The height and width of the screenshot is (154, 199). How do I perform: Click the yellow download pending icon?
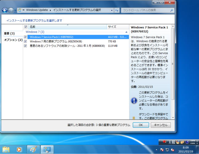click(134, 118)
